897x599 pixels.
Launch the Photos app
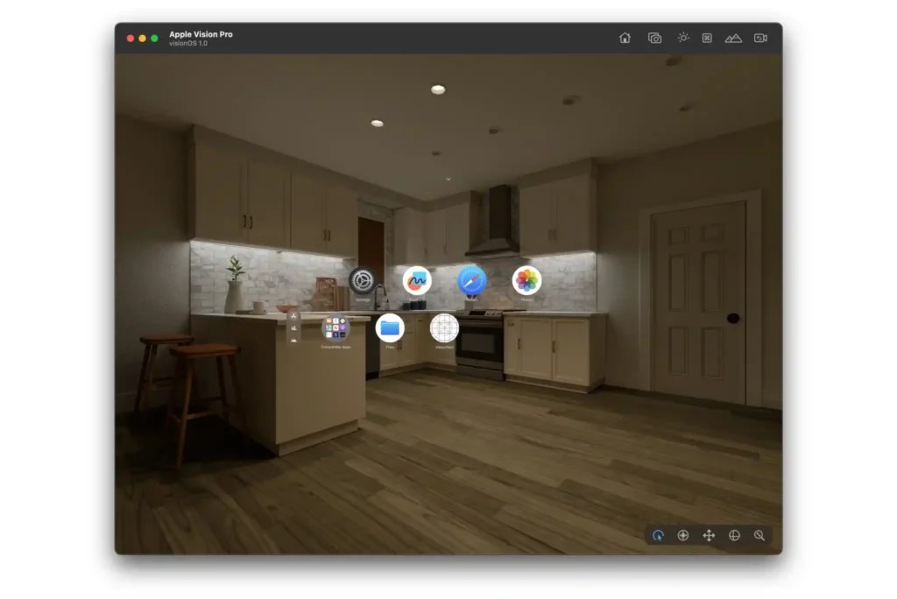point(526,280)
